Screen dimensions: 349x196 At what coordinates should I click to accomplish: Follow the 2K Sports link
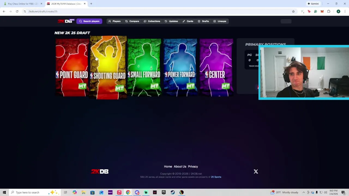pos(216,177)
